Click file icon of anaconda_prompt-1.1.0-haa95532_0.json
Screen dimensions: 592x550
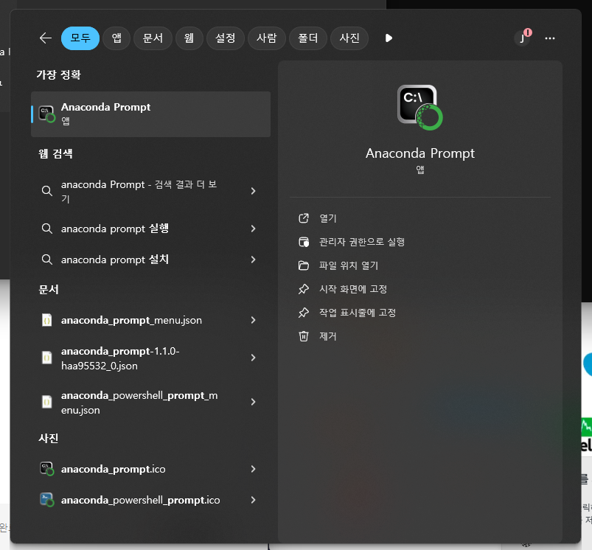click(47, 358)
